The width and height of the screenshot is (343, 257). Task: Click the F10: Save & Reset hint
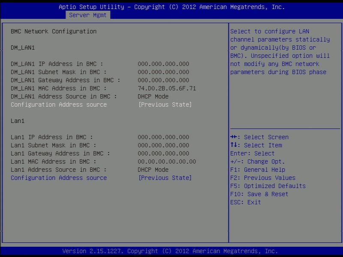click(259, 194)
